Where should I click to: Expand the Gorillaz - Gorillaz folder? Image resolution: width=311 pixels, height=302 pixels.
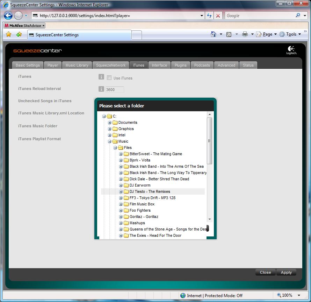tap(121, 217)
